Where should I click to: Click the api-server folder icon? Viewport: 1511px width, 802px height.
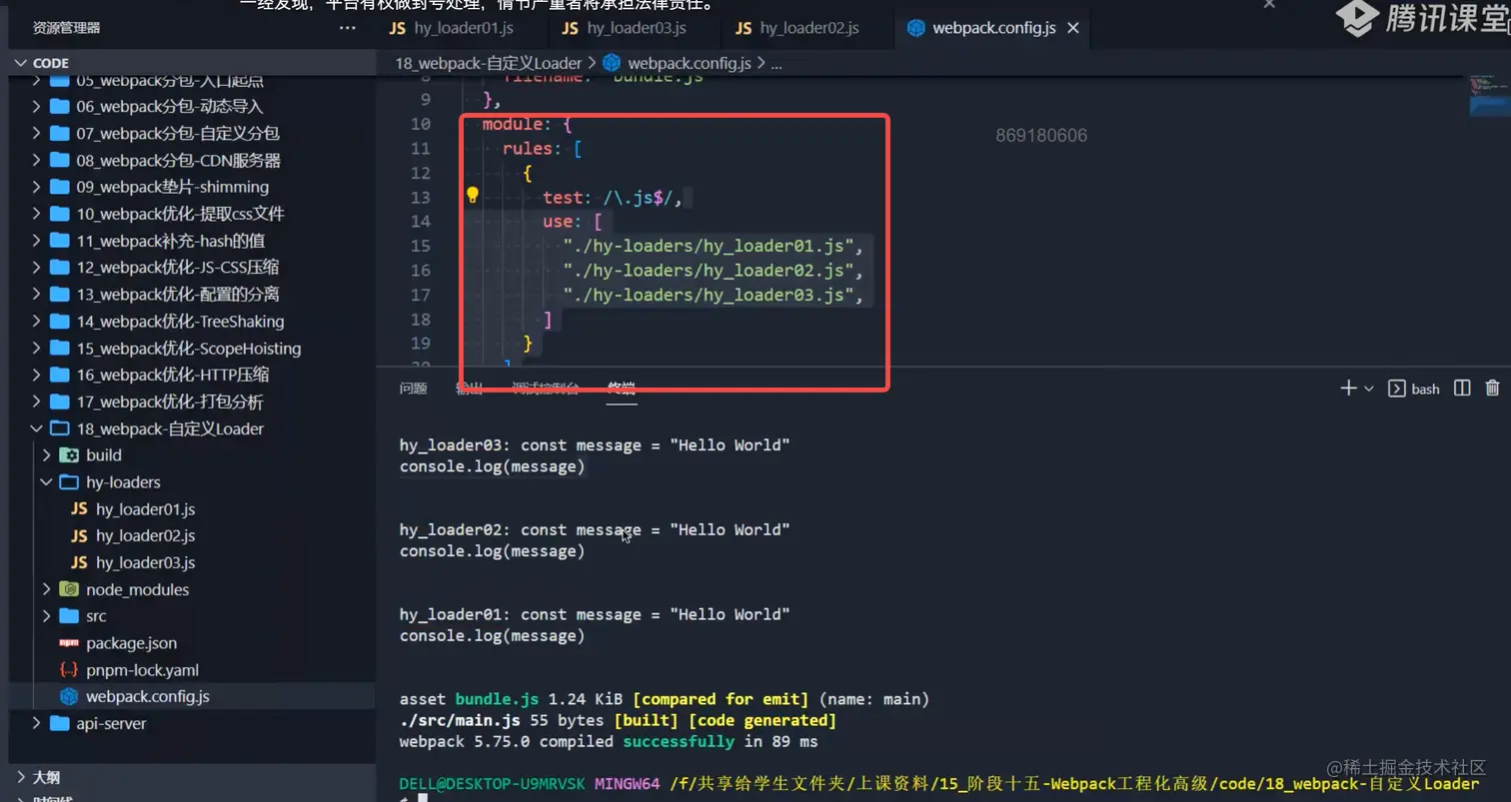(x=59, y=723)
